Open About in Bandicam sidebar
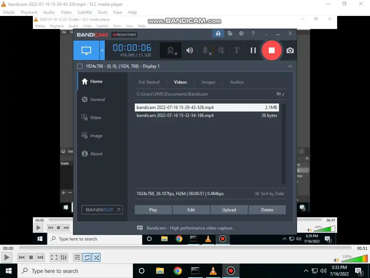 tap(102, 153)
